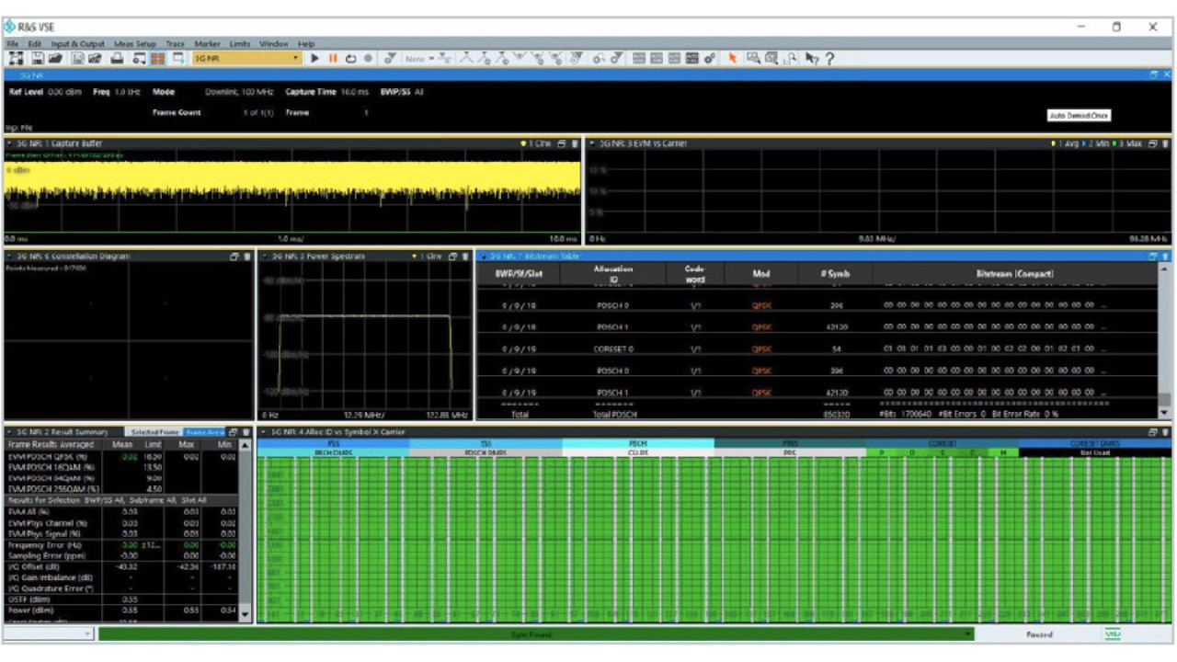Click the continuous-loop run icon
Image resolution: width=1177 pixels, height=662 pixels.
pyautogui.click(x=351, y=59)
